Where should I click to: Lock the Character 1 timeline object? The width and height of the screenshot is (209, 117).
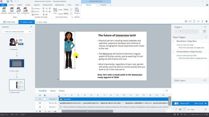click(45, 99)
